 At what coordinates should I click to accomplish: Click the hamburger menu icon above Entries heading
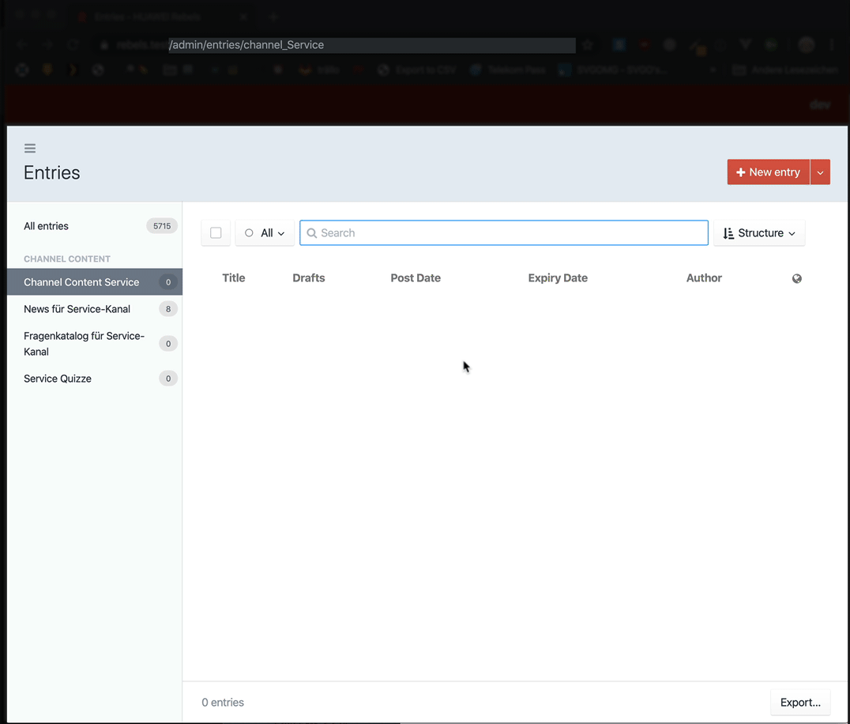pos(30,148)
